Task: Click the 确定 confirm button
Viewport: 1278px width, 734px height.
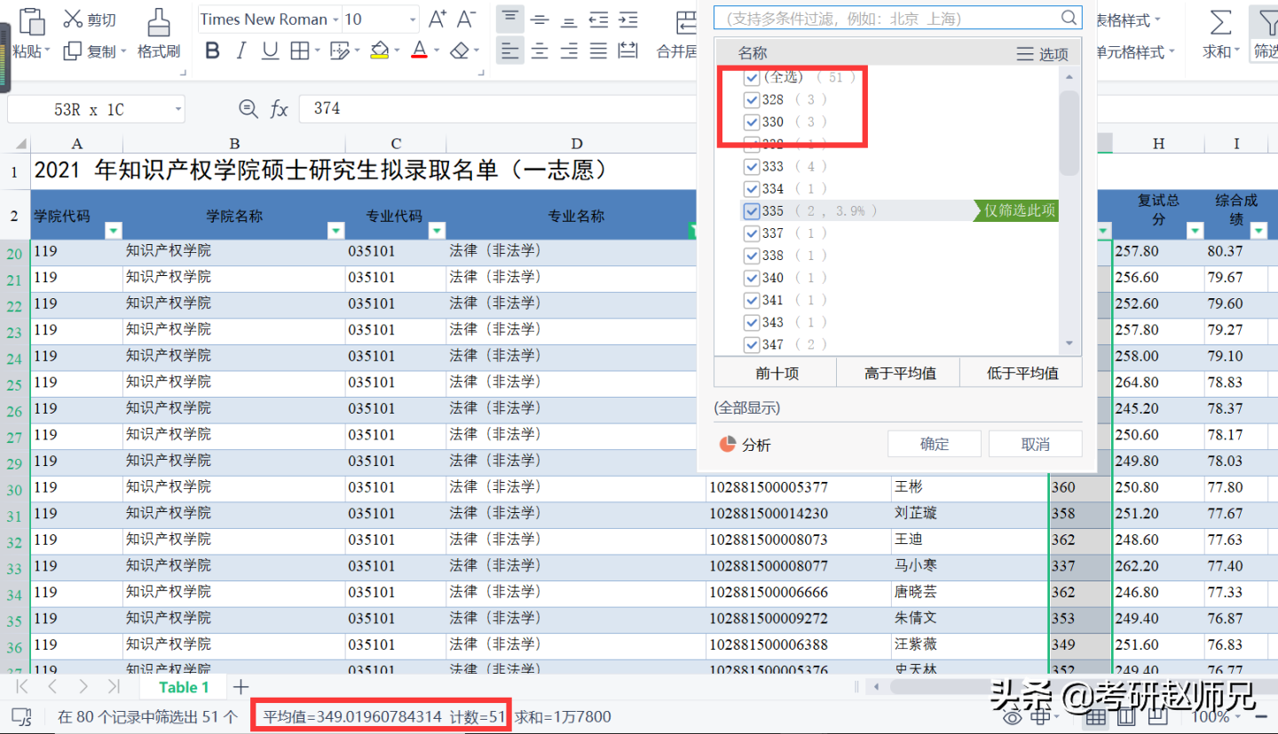Action: (x=935, y=444)
